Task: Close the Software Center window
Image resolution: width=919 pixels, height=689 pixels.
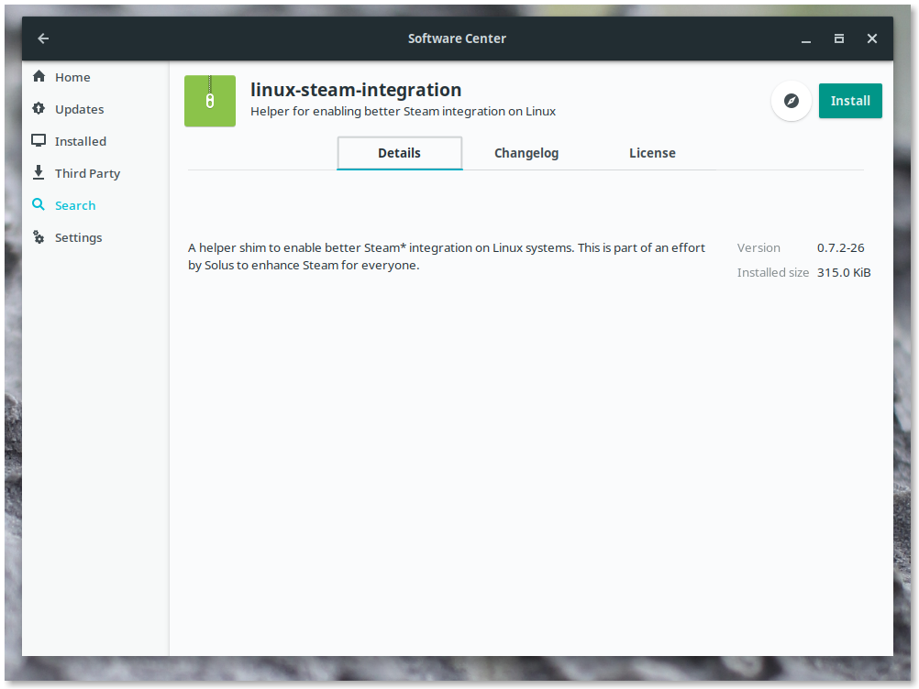Action: coord(872,38)
